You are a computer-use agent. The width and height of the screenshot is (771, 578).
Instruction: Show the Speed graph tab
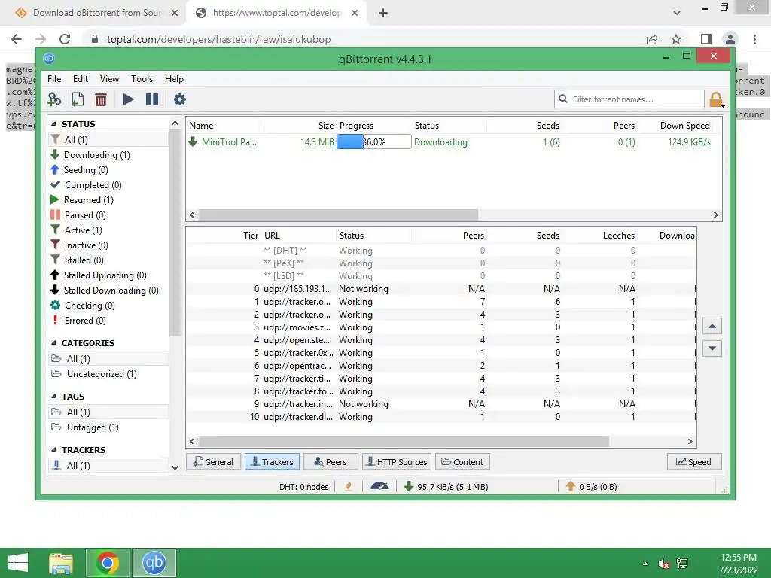(x=693, y=462)
